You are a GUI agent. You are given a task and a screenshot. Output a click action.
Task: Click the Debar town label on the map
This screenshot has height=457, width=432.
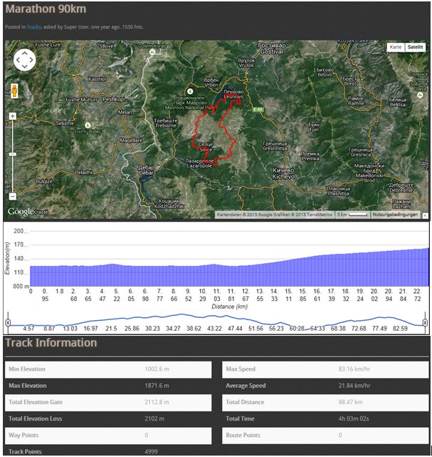(147, 170)
